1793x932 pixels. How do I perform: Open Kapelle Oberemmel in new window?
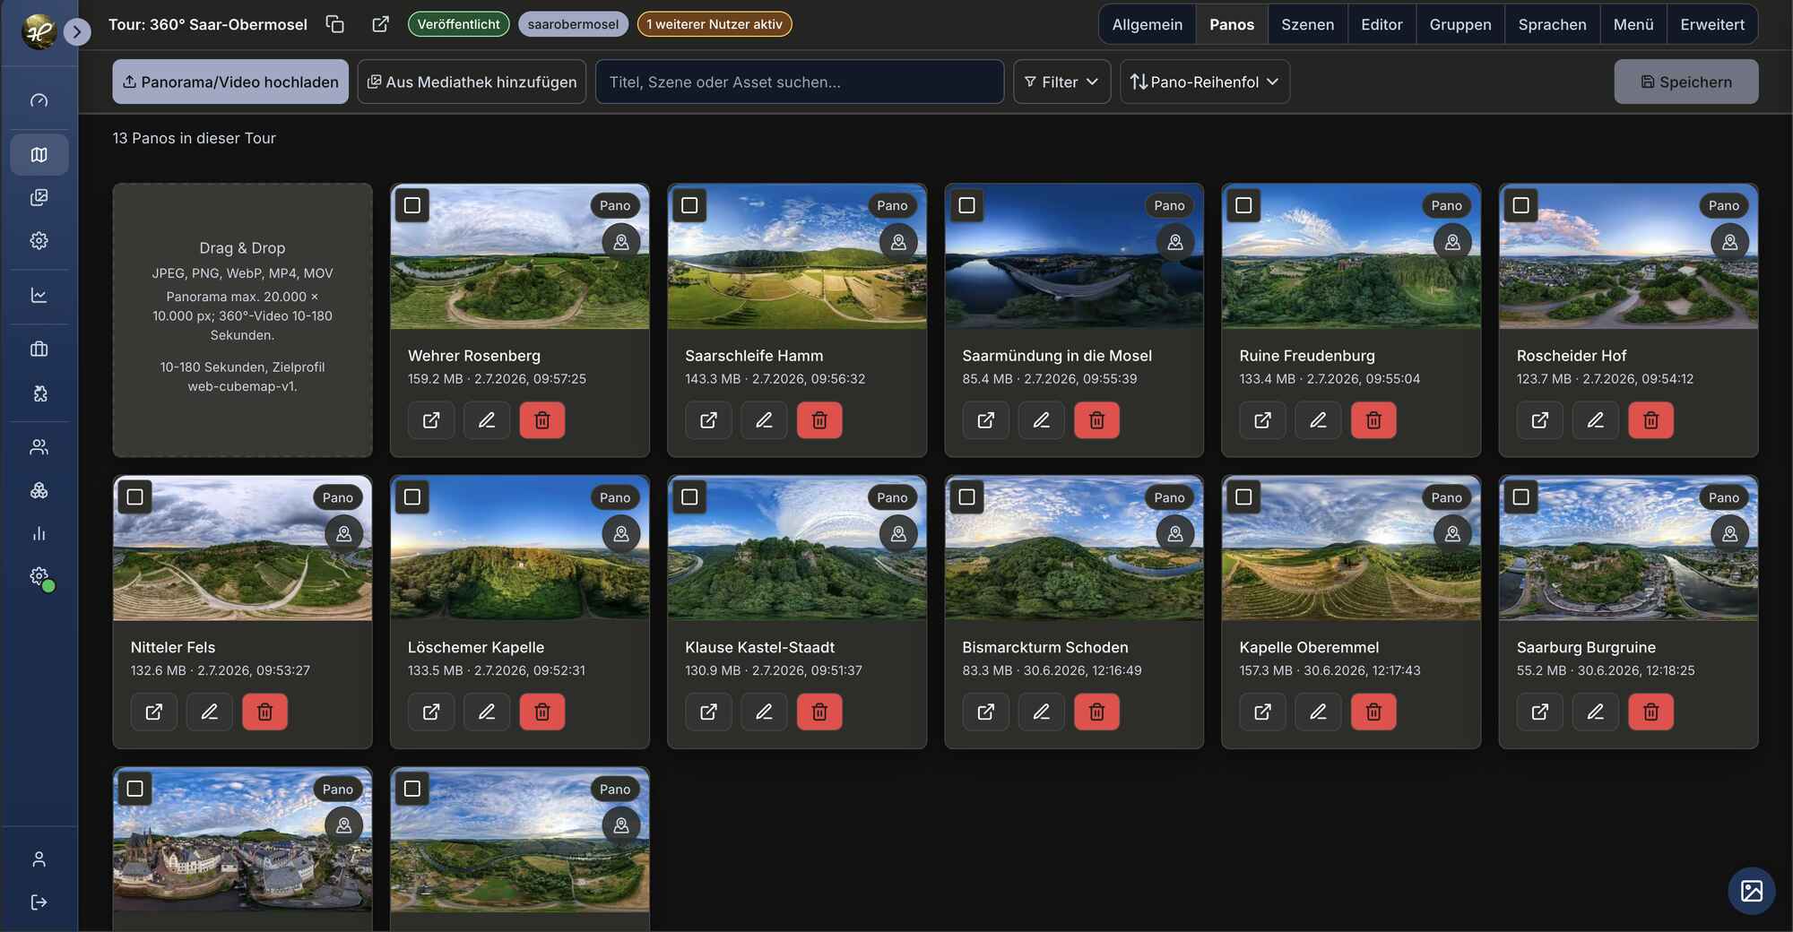1262,712
